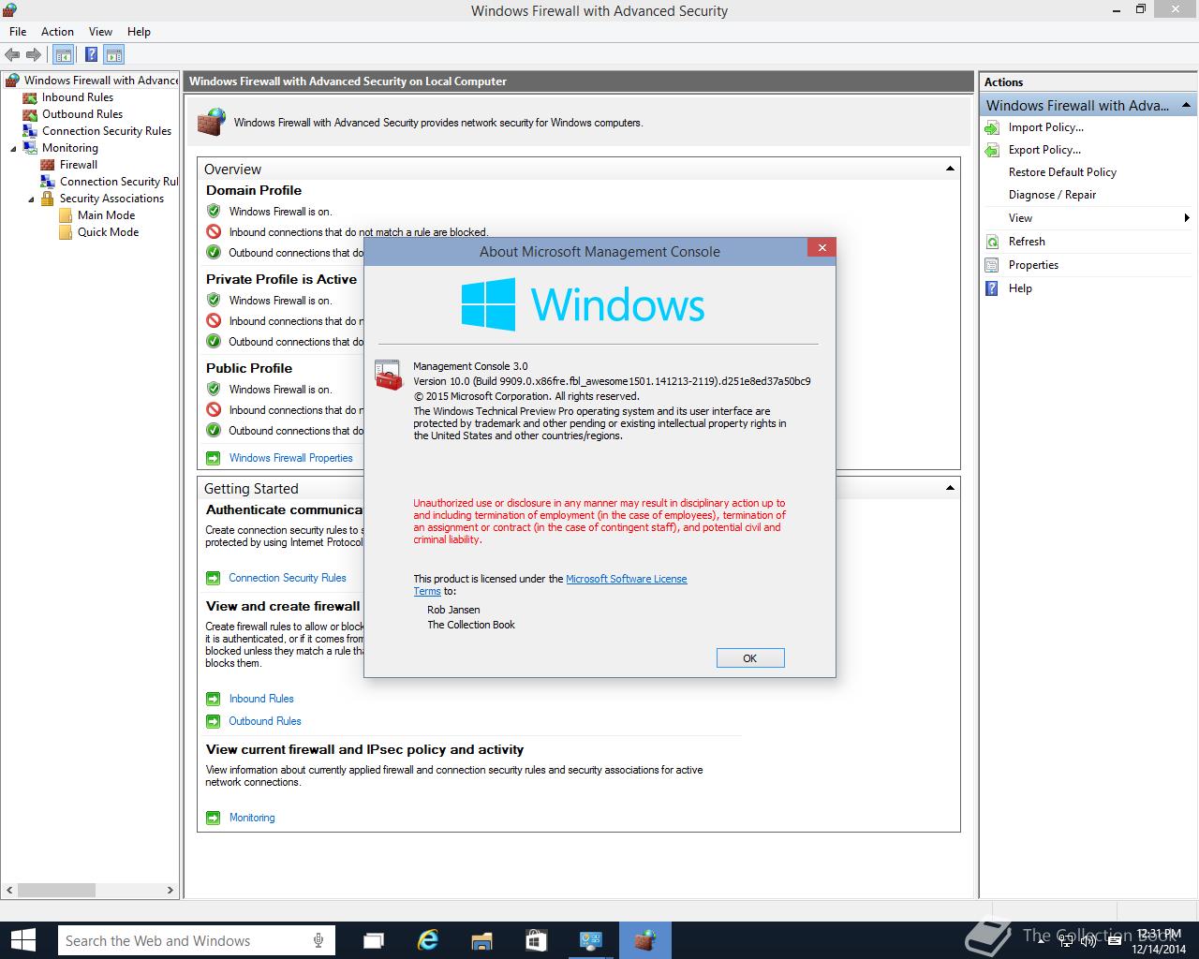Open the Monitoring link in Getting Started
Screen dimensions: 1199x959
252,818
